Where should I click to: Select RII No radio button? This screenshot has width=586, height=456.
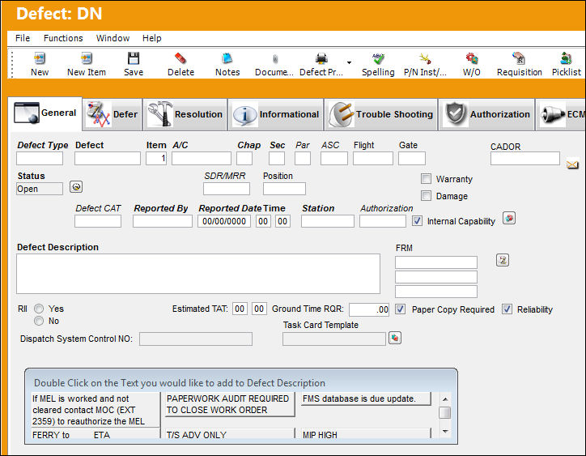coord(39,321)
